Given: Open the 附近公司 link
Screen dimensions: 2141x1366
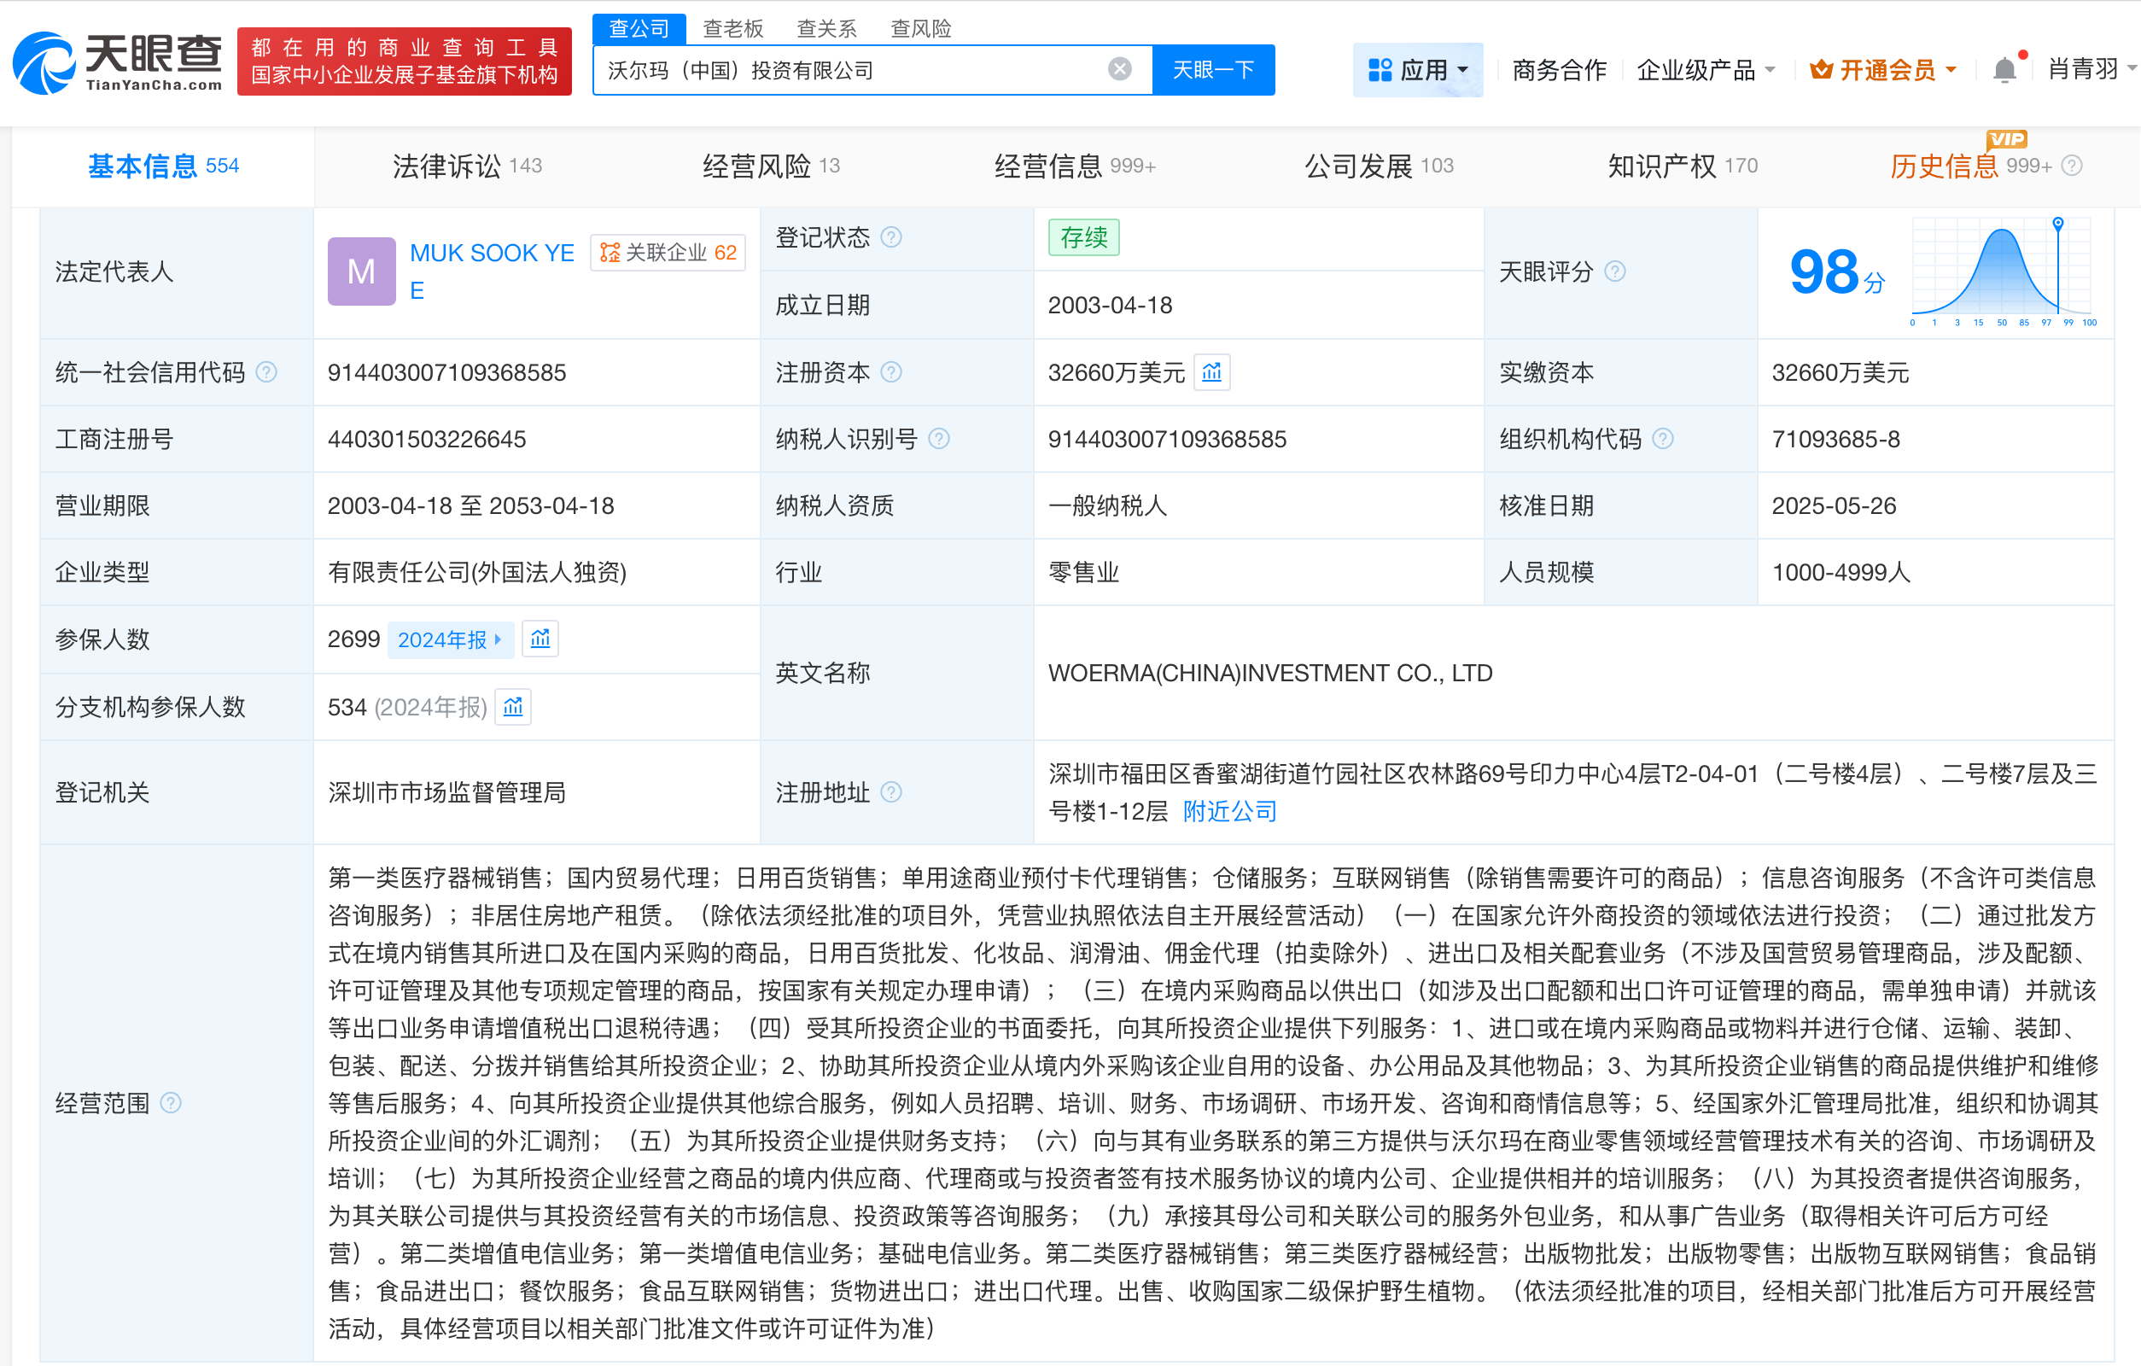Looking at the screenshot, I should (1228, 810).
